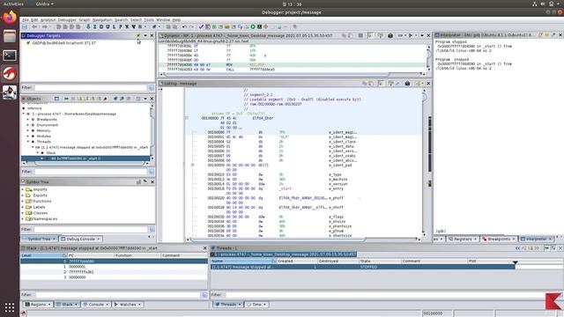The width and height of the screenshot is (564, 317).
Task: Open the Window menu
Action: tap(163, 19)
